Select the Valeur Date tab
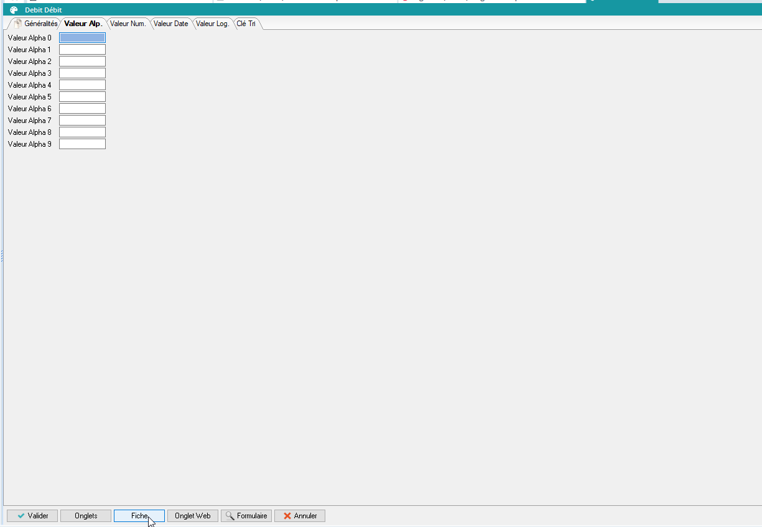 (x=170, y=24)
